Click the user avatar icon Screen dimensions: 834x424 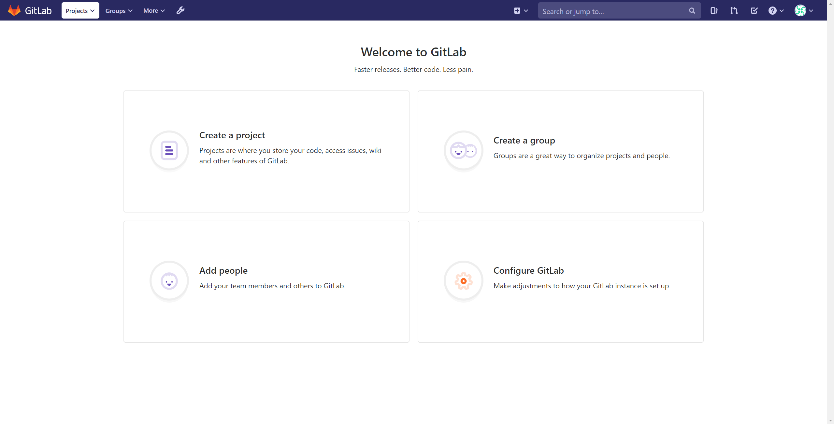pyautogui.click(x=800, y=10)
